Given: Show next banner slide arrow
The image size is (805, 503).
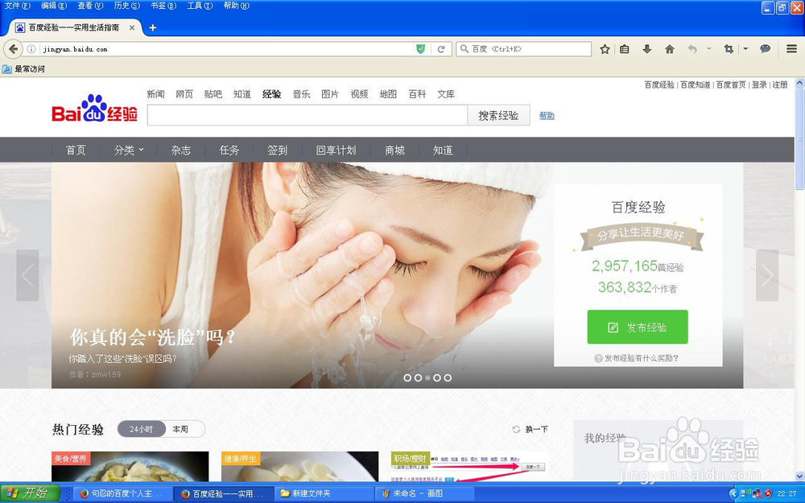Looking at the screenshot, I should [x=767, y=275].
